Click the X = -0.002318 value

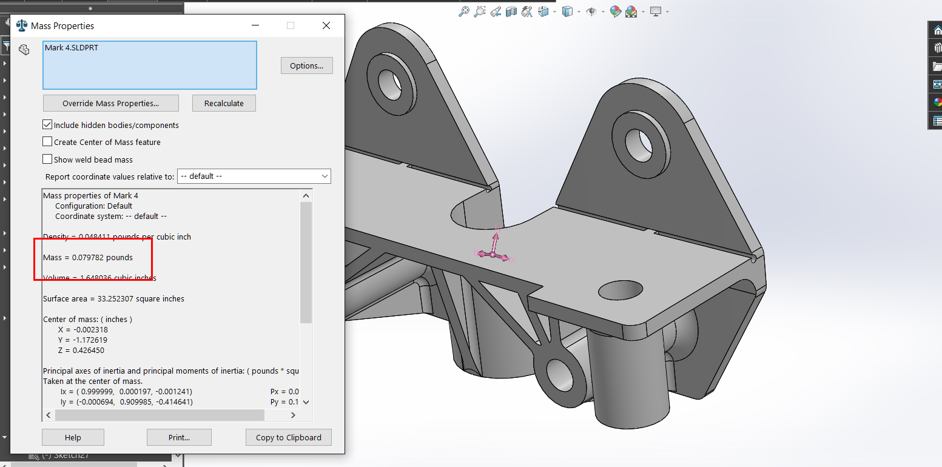(x=83, y=329)
